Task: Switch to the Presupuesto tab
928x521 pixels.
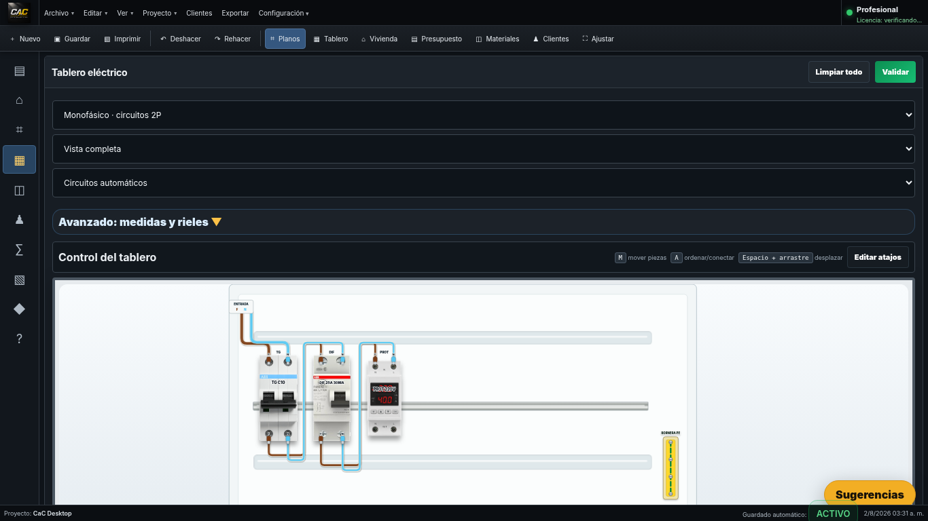Action: (436, 39)
